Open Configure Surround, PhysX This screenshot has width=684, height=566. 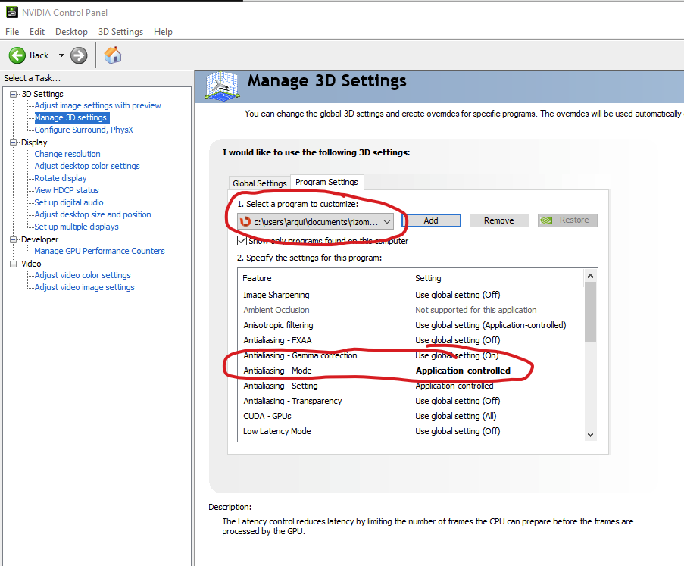pyautogui.click(x=84, y=130)
